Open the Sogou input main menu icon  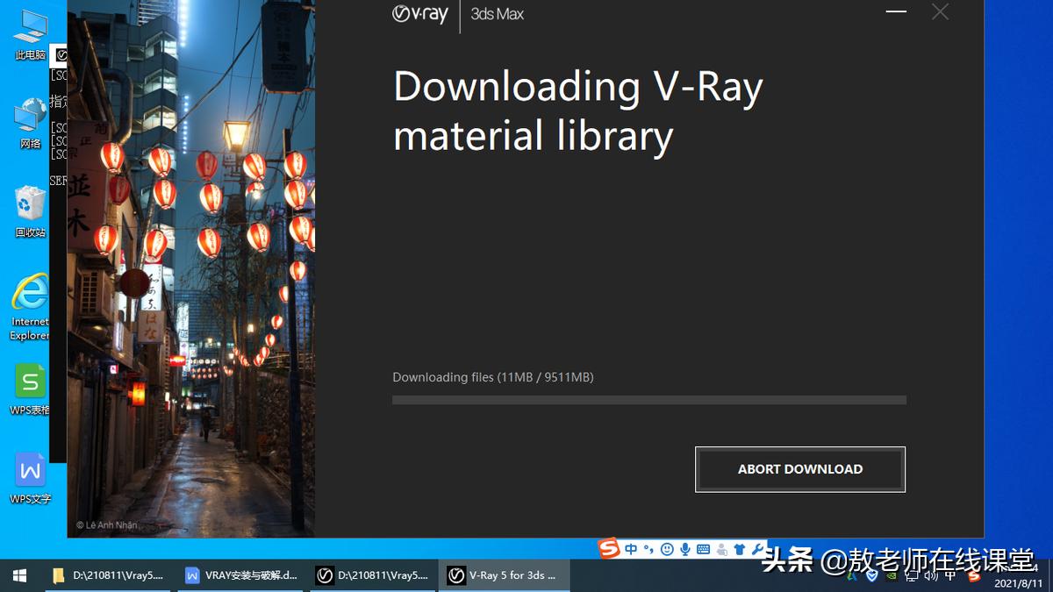tap(610, 549)
